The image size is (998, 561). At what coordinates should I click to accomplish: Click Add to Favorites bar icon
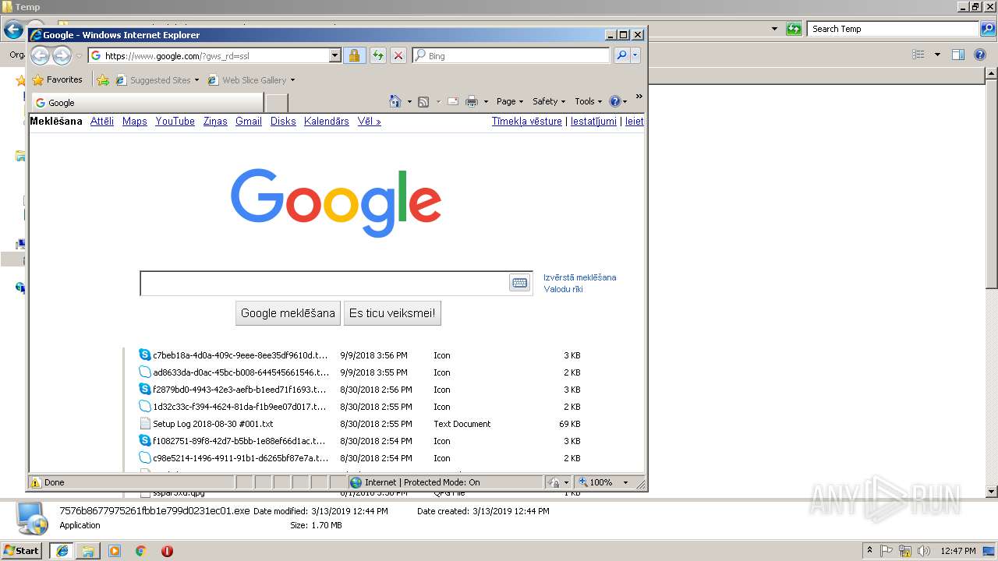[x=102, y=79]
